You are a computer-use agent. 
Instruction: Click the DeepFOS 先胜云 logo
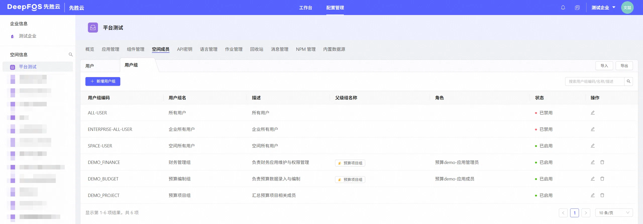(34, 7)
